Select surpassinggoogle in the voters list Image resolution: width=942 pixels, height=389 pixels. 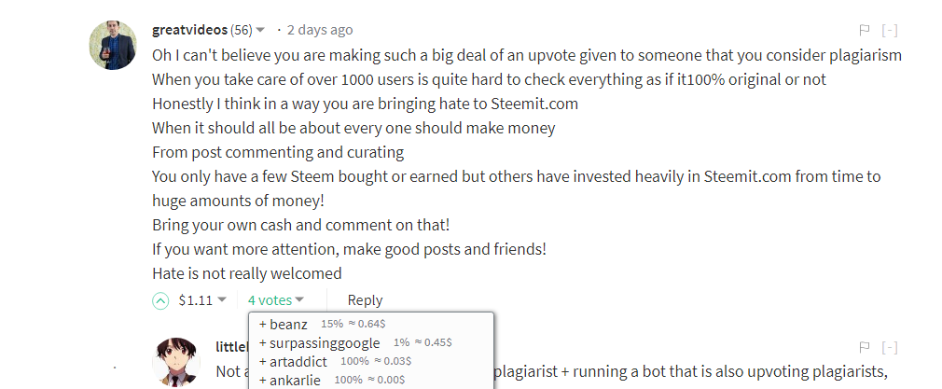tap(324, 343)
